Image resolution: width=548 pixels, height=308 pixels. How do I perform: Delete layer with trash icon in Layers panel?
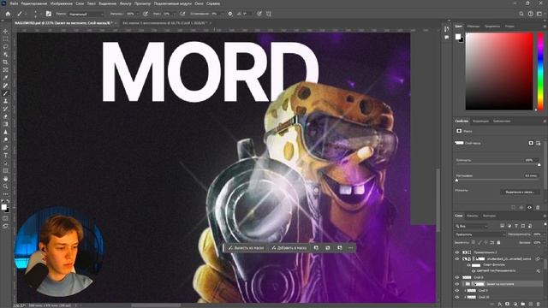[539, 305]
